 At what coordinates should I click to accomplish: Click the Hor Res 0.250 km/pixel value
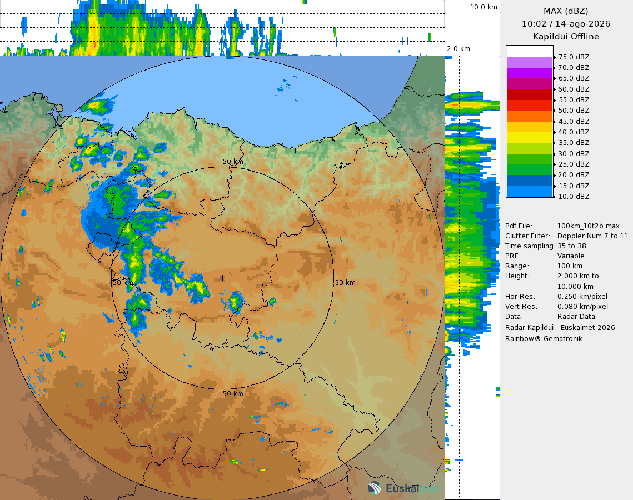(x=582, y=297)
